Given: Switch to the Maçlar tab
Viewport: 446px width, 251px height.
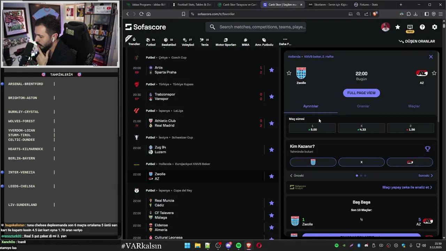Looking at the screenshot, I should 414,106.
